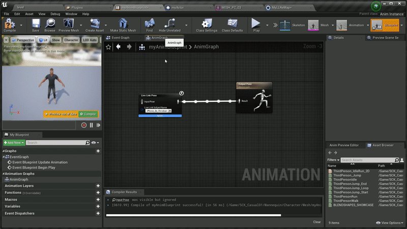407x229 pixels.
Task: Open the Find tool
Action: [150, 25]
